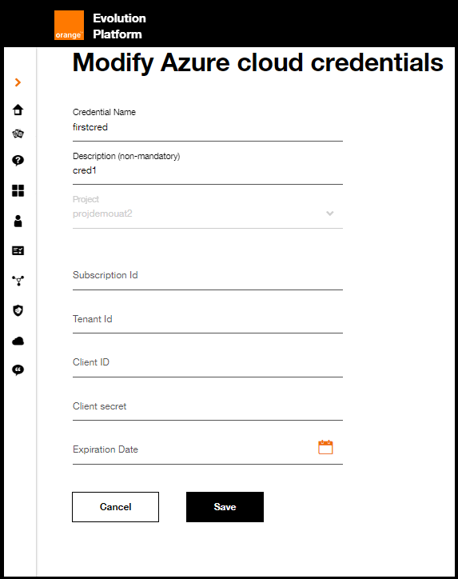458x579 pixels.
Task: Open the checklist tasks icon in sidebar
Action: click(x=18, y=251)
